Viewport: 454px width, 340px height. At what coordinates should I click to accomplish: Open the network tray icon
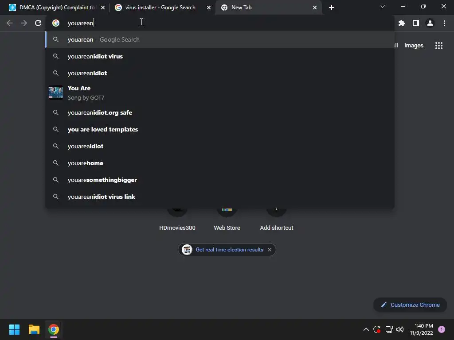(389, 329)
